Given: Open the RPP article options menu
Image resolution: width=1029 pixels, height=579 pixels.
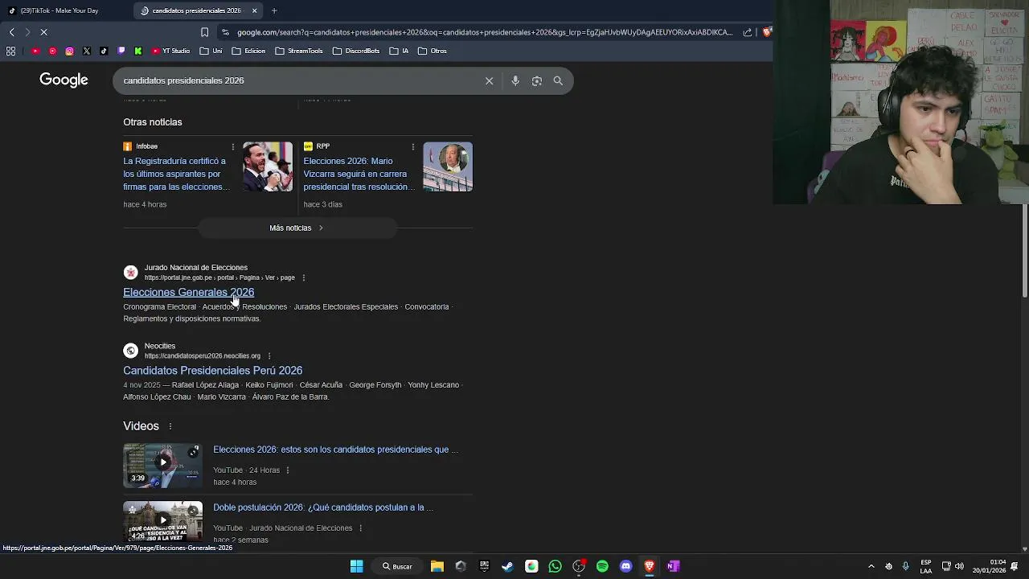Looking at the screenshot, I should click(413, 146).
